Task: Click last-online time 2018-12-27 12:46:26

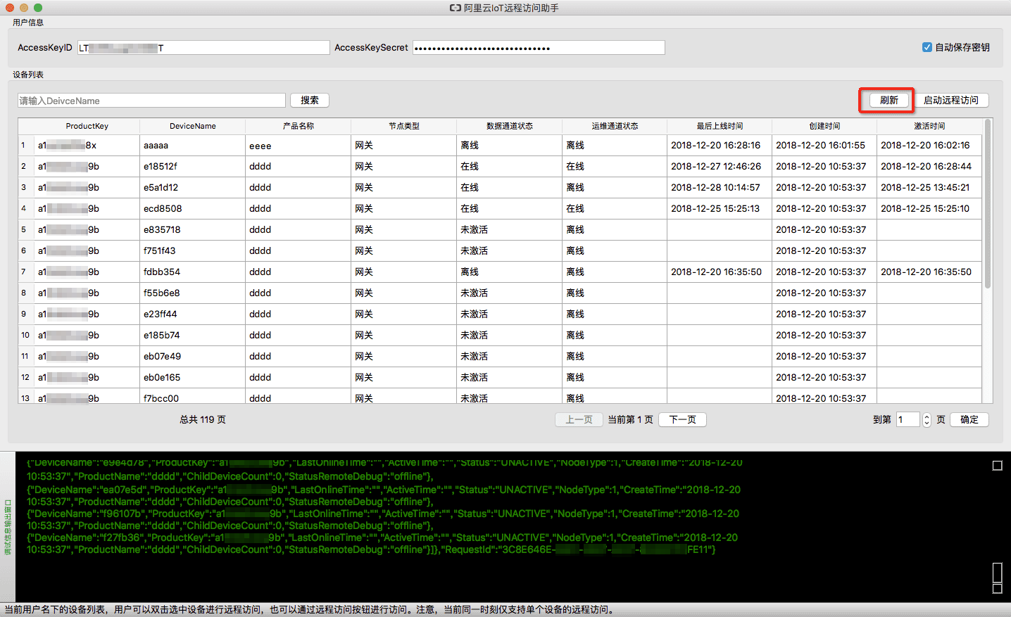Action: coord(720,166)
